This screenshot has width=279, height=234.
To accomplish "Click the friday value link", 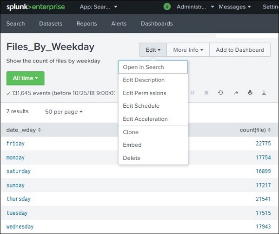I will tap(15, 144).
